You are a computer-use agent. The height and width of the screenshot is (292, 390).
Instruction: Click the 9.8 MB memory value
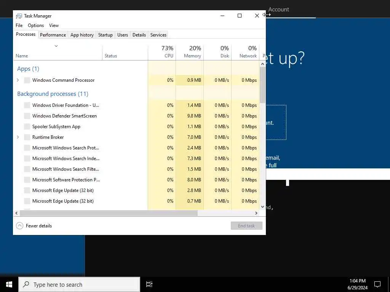194,116
